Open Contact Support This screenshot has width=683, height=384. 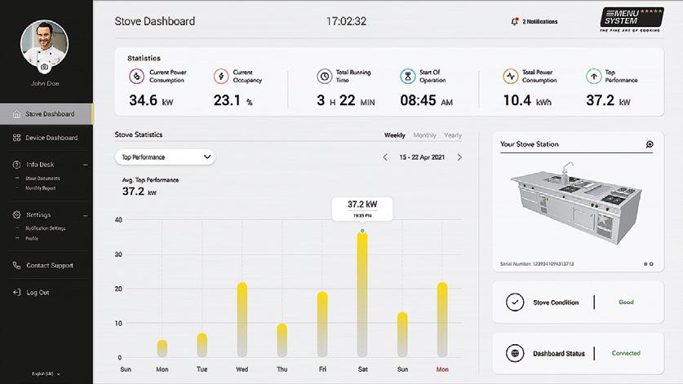50,266
